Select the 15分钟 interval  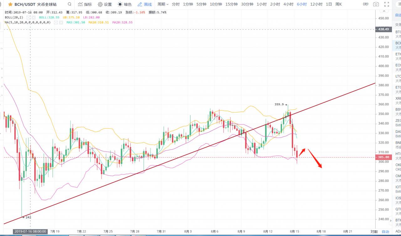pyautogui.click(x=232, y=4)
